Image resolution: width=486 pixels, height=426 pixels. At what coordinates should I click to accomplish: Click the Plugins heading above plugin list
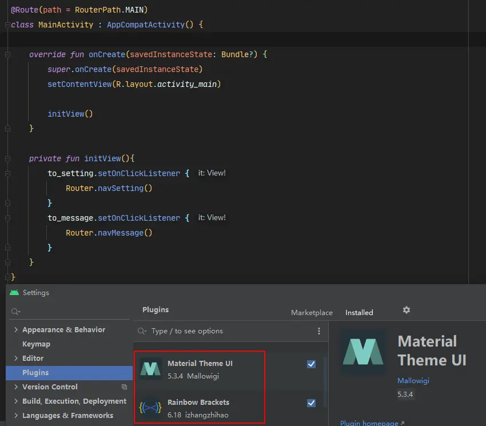tap(156, 310)
